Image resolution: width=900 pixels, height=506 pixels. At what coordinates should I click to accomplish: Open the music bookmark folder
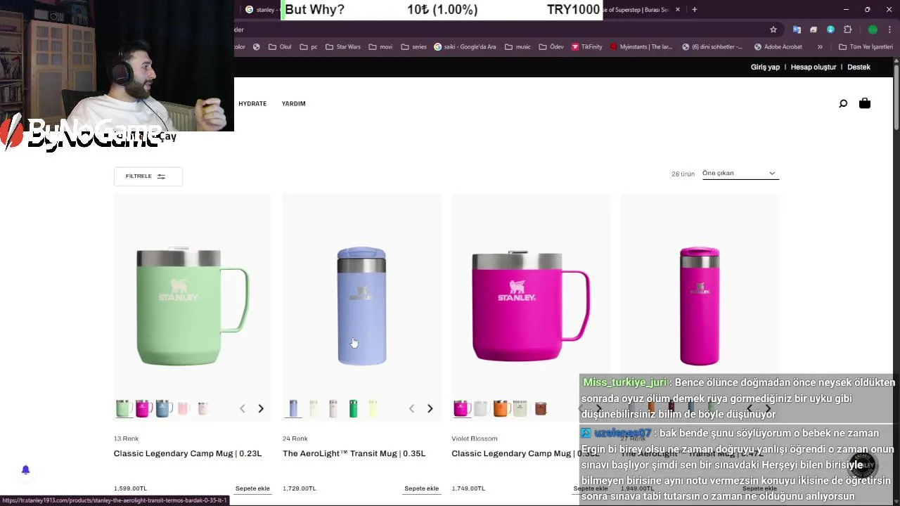517,47
